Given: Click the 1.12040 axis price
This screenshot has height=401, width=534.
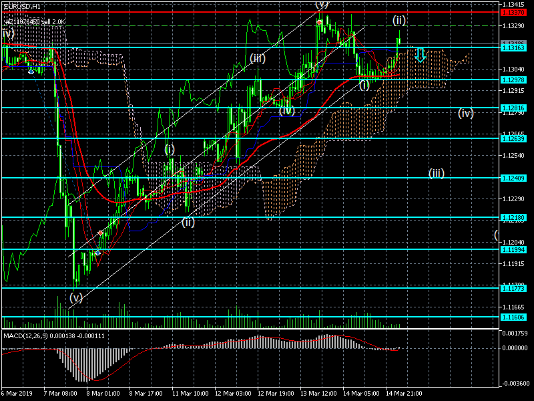Looking at the screenshot, I should pos(513,243).
